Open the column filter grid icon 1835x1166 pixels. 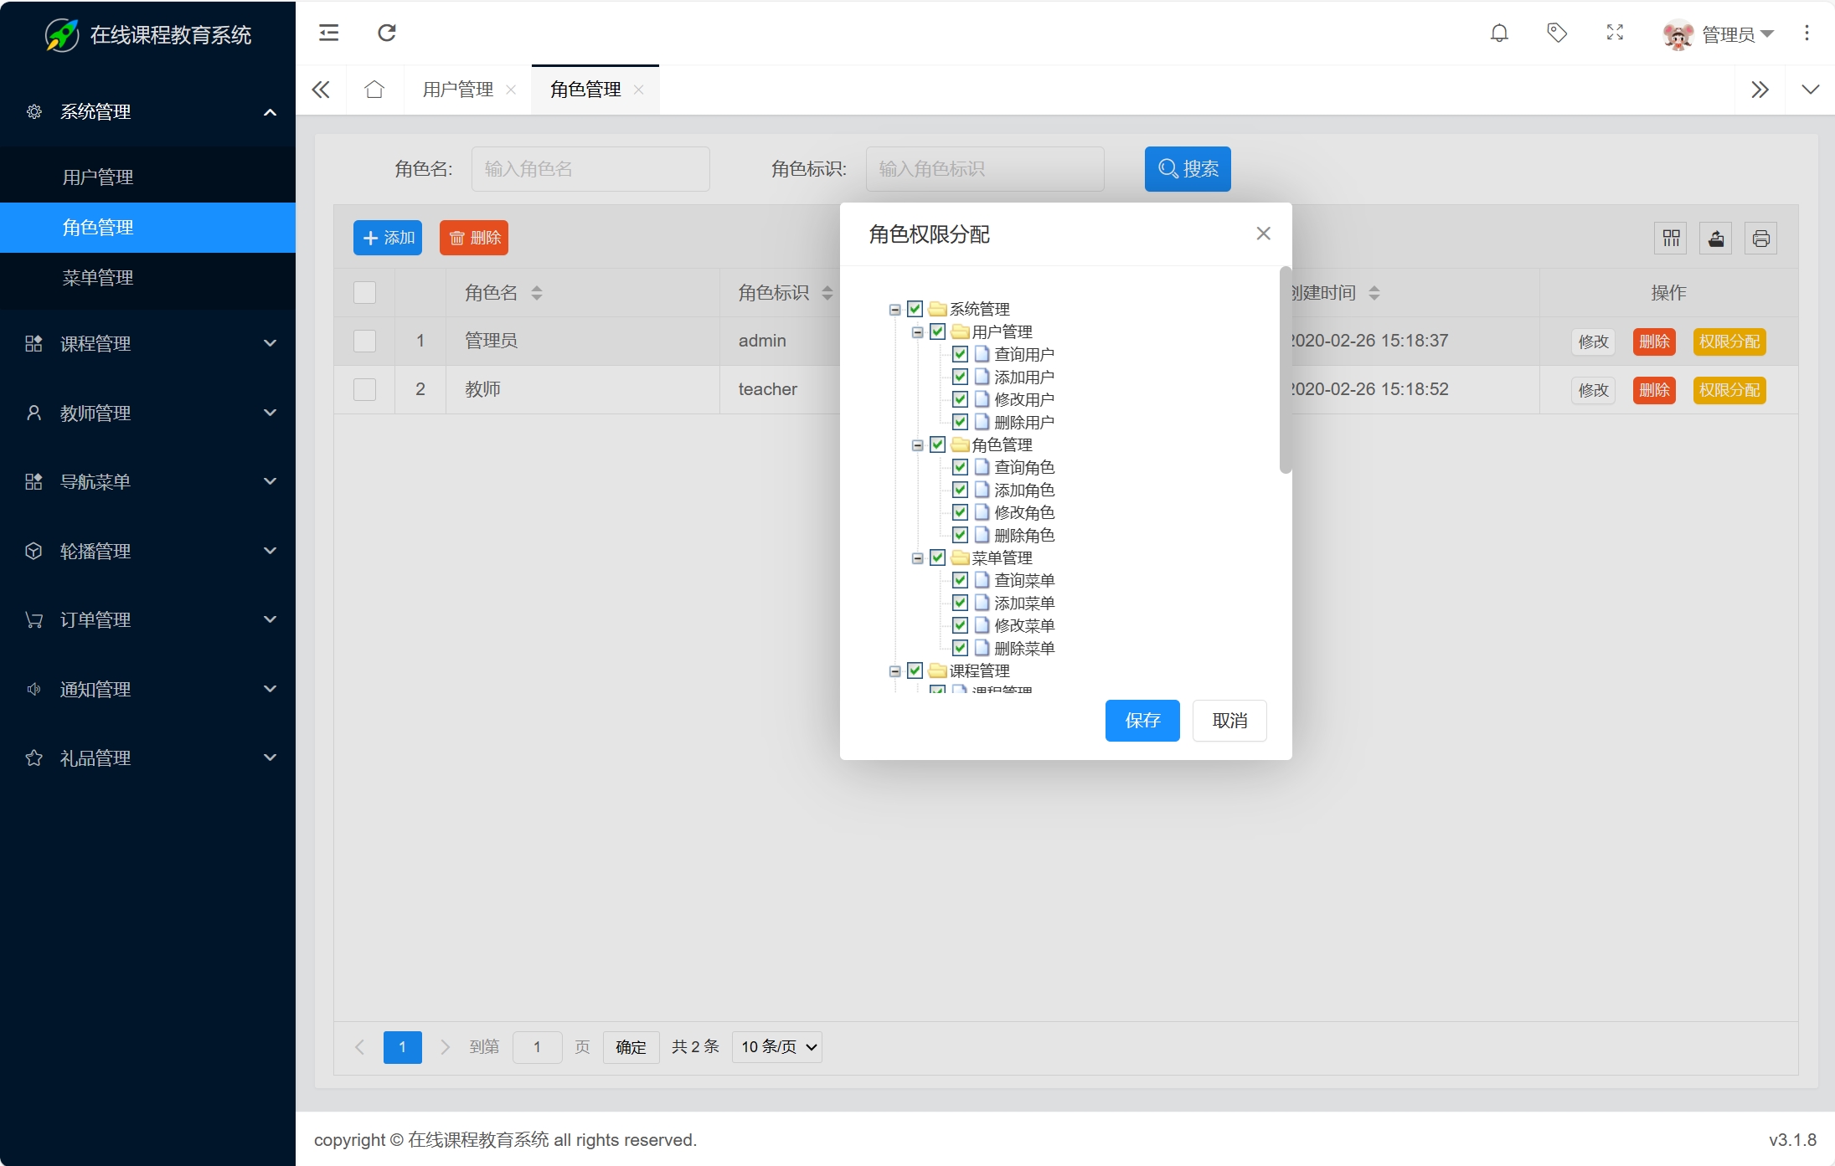tap(1671, 239)
